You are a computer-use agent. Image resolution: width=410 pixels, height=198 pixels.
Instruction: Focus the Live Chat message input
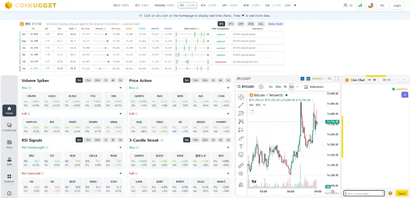coord(364,193)
